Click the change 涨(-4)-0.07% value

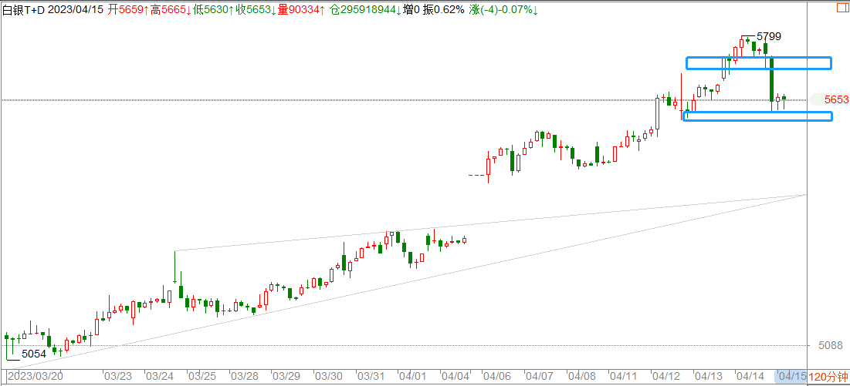(x=504, y=10)
